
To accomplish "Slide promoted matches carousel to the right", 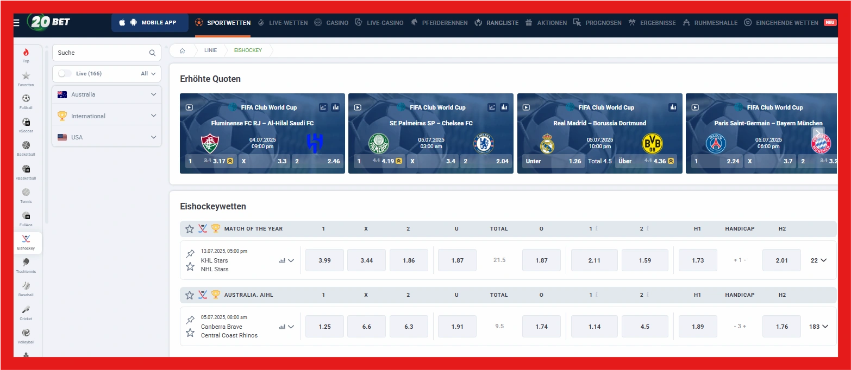I will 818,133.
